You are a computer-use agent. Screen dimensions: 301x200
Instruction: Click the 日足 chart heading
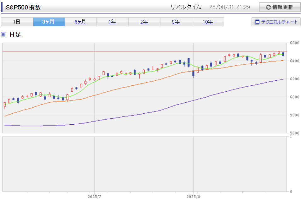click(x=15, y=35)
